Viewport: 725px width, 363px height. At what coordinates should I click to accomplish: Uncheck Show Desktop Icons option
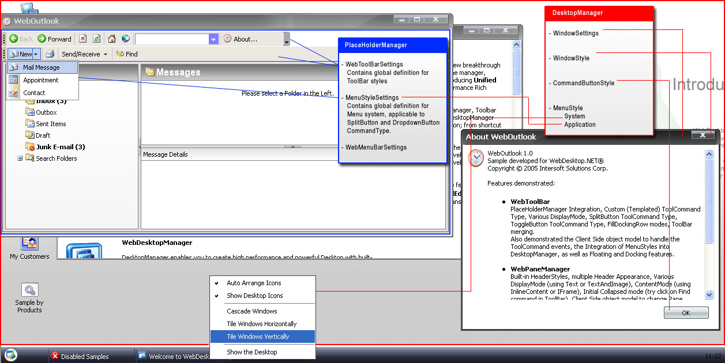254,296
